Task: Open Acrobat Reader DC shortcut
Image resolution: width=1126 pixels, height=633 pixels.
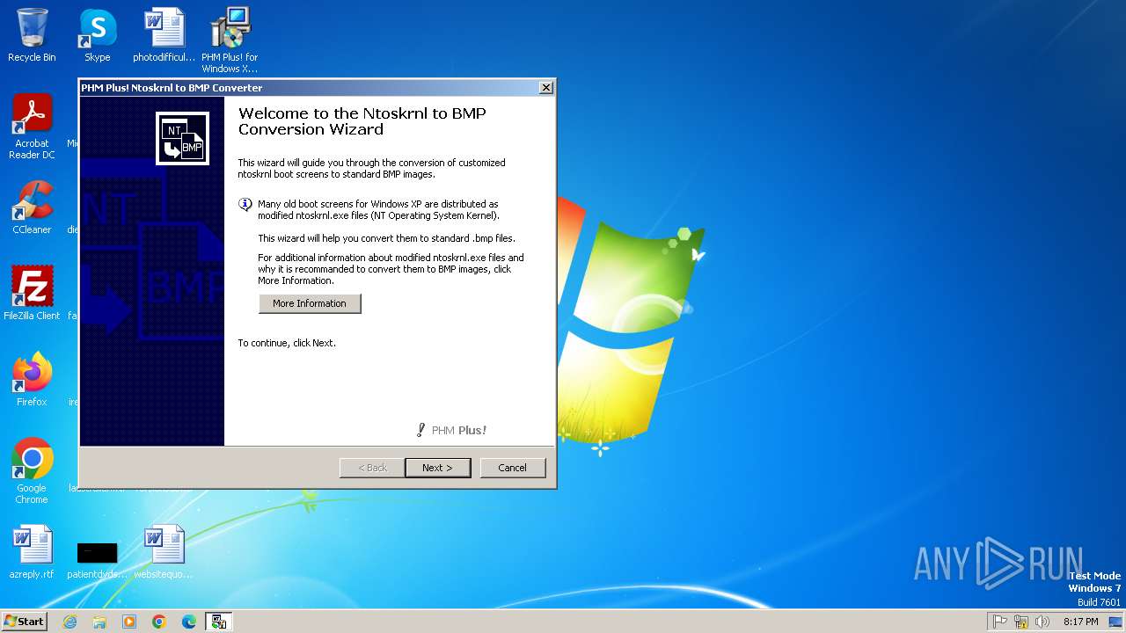Action: tap(32, 127)
